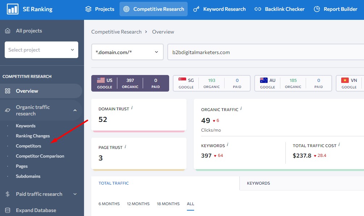
Task: Open Pages in the sidebar
Action: click(x=22, y=166)
